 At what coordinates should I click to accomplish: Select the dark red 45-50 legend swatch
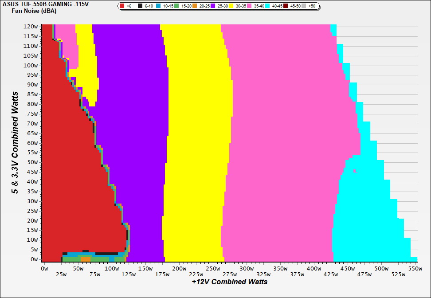(x=286, y=6)
